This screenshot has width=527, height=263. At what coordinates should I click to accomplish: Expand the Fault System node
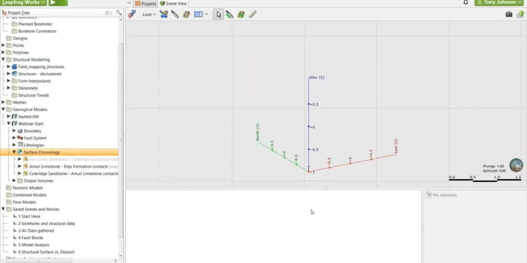(x=15, y=138)
